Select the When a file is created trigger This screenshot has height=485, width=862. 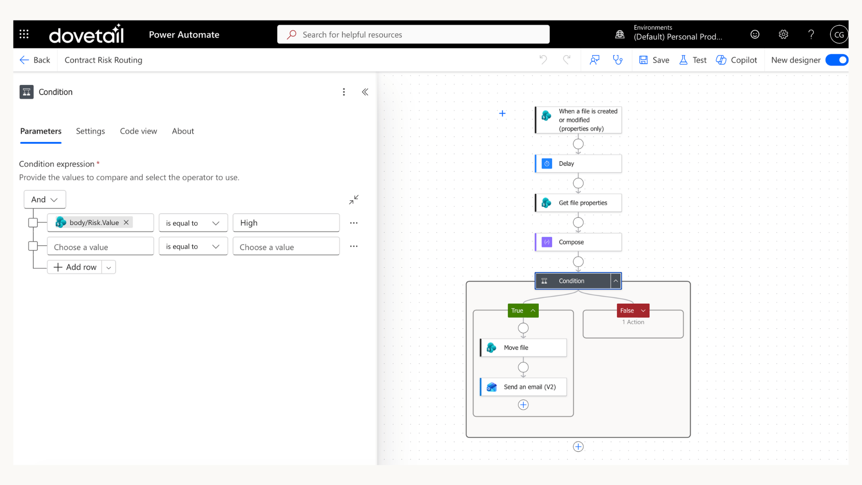[578, 120]
